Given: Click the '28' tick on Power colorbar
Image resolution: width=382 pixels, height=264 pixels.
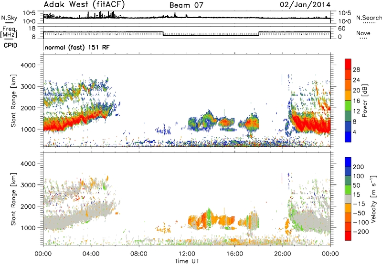Looking at the screenshot, I should (x=356, y=70).
